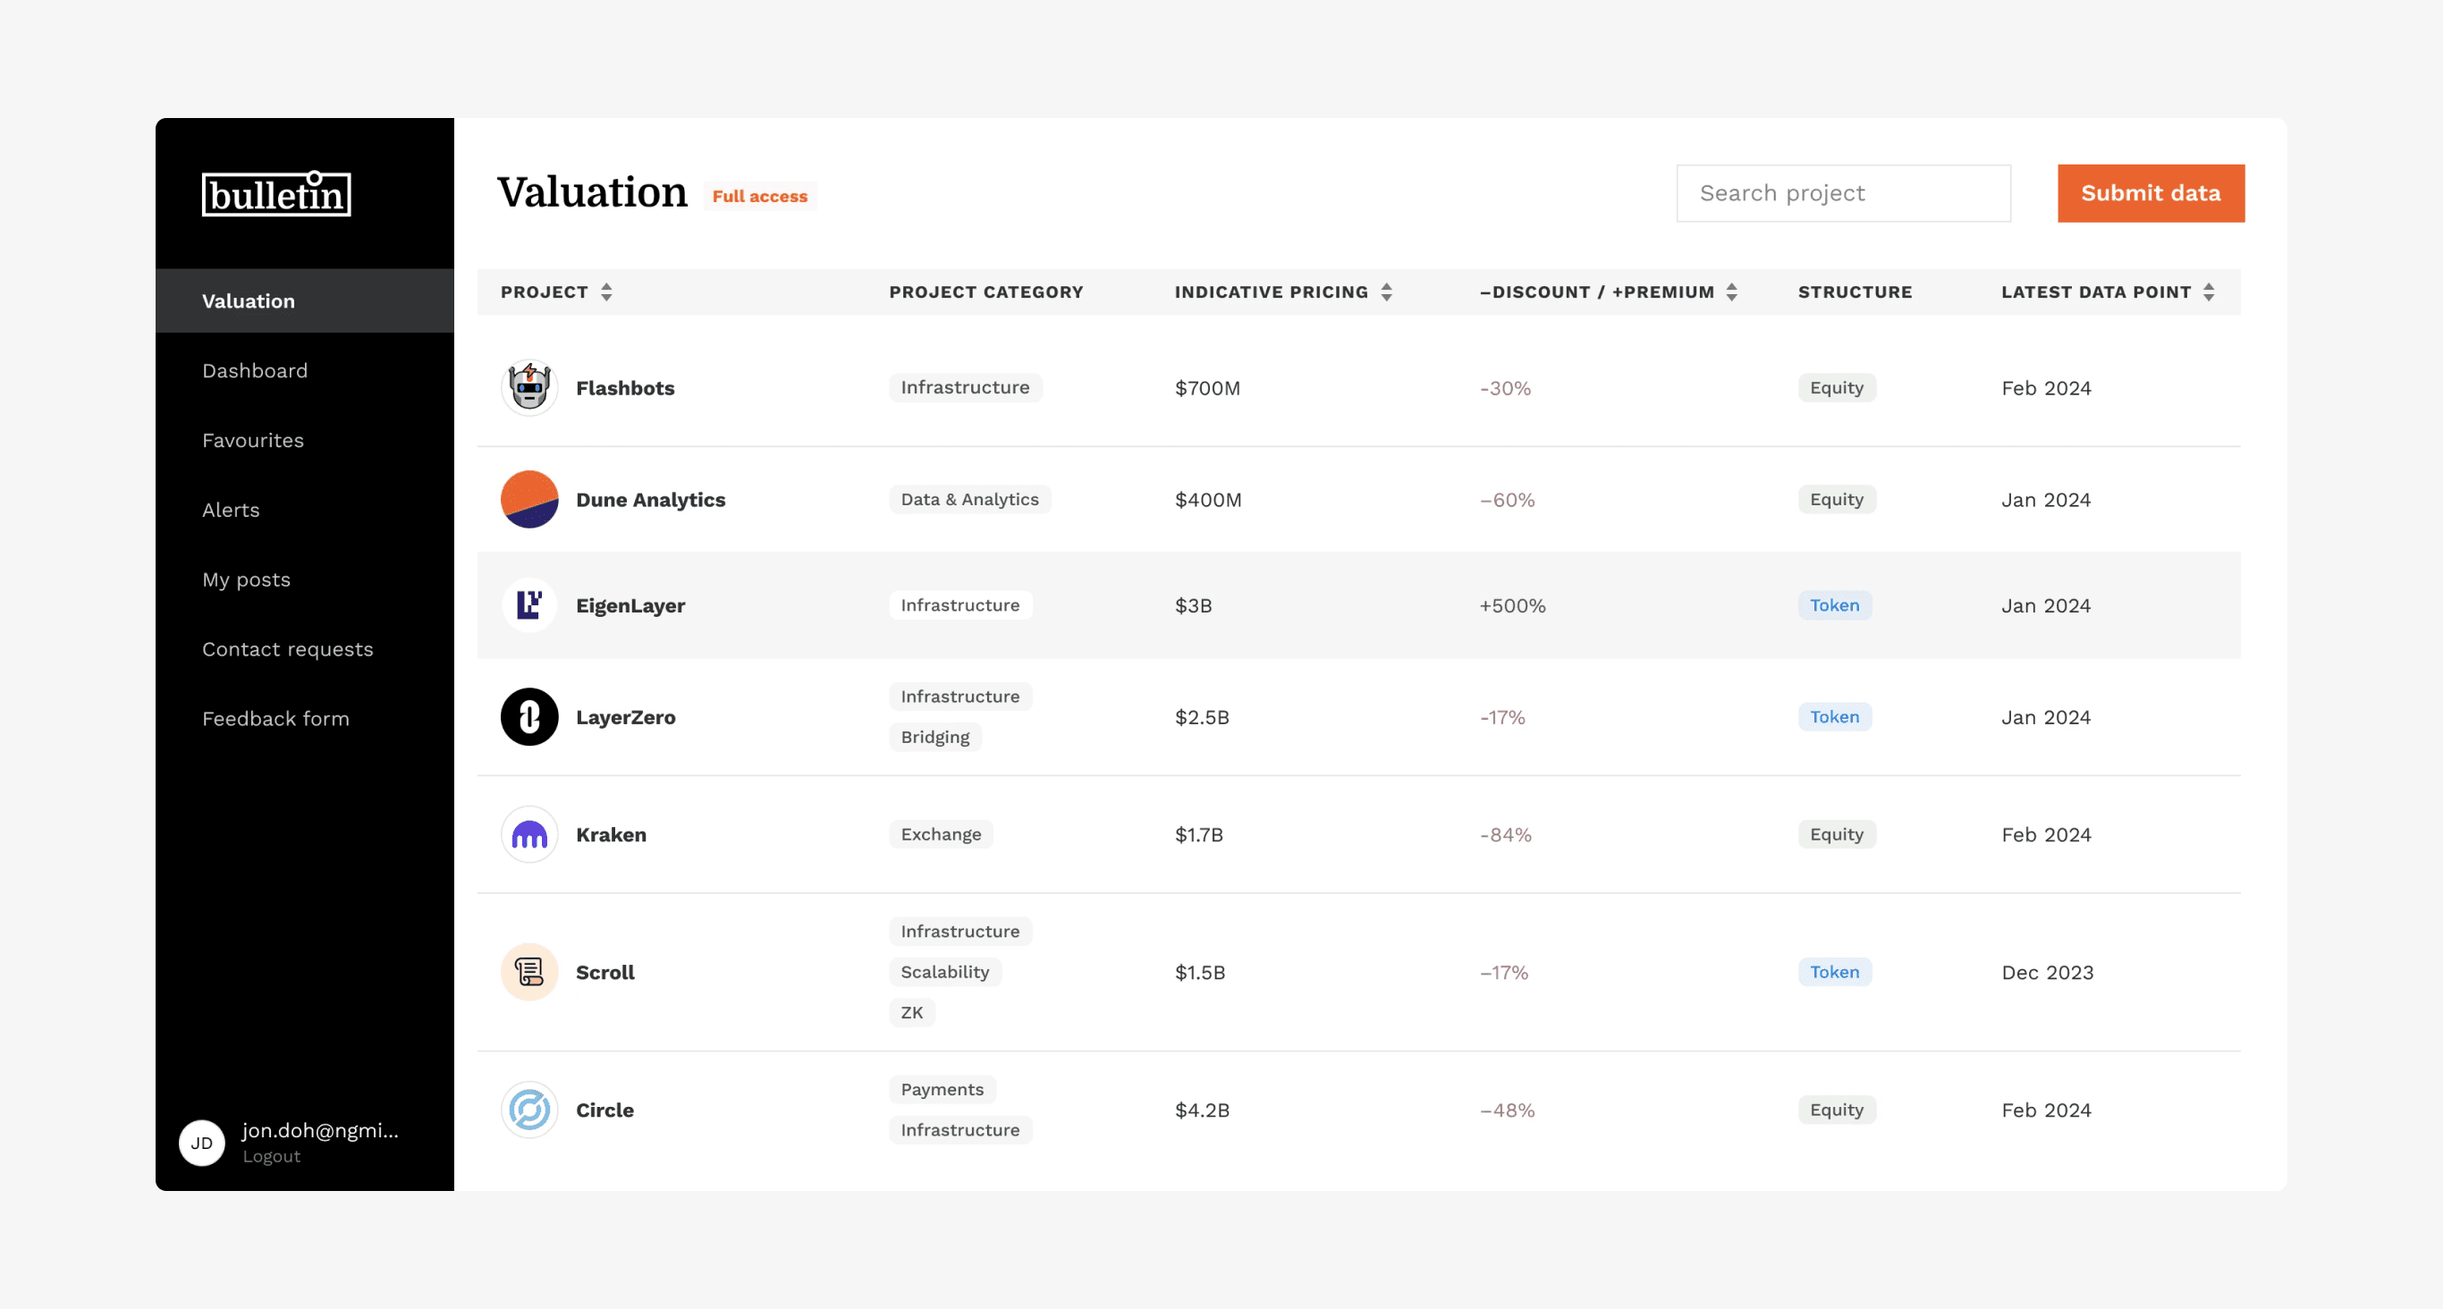Click the Token tag in EigenLayer row
The height and width of the screenshot is (1309, 2443).
pyautogui.click(x=1834, y=605)
